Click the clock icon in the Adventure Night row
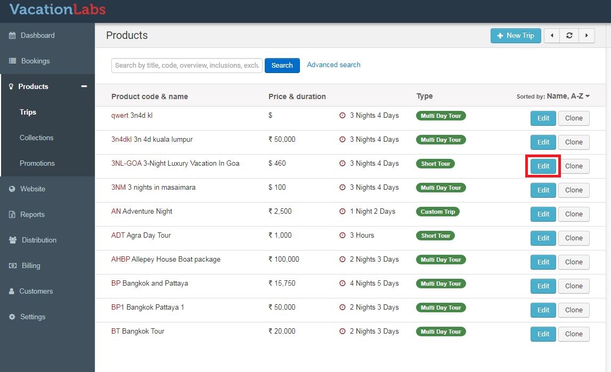This screenshot has width=611, height=372. 342,212
